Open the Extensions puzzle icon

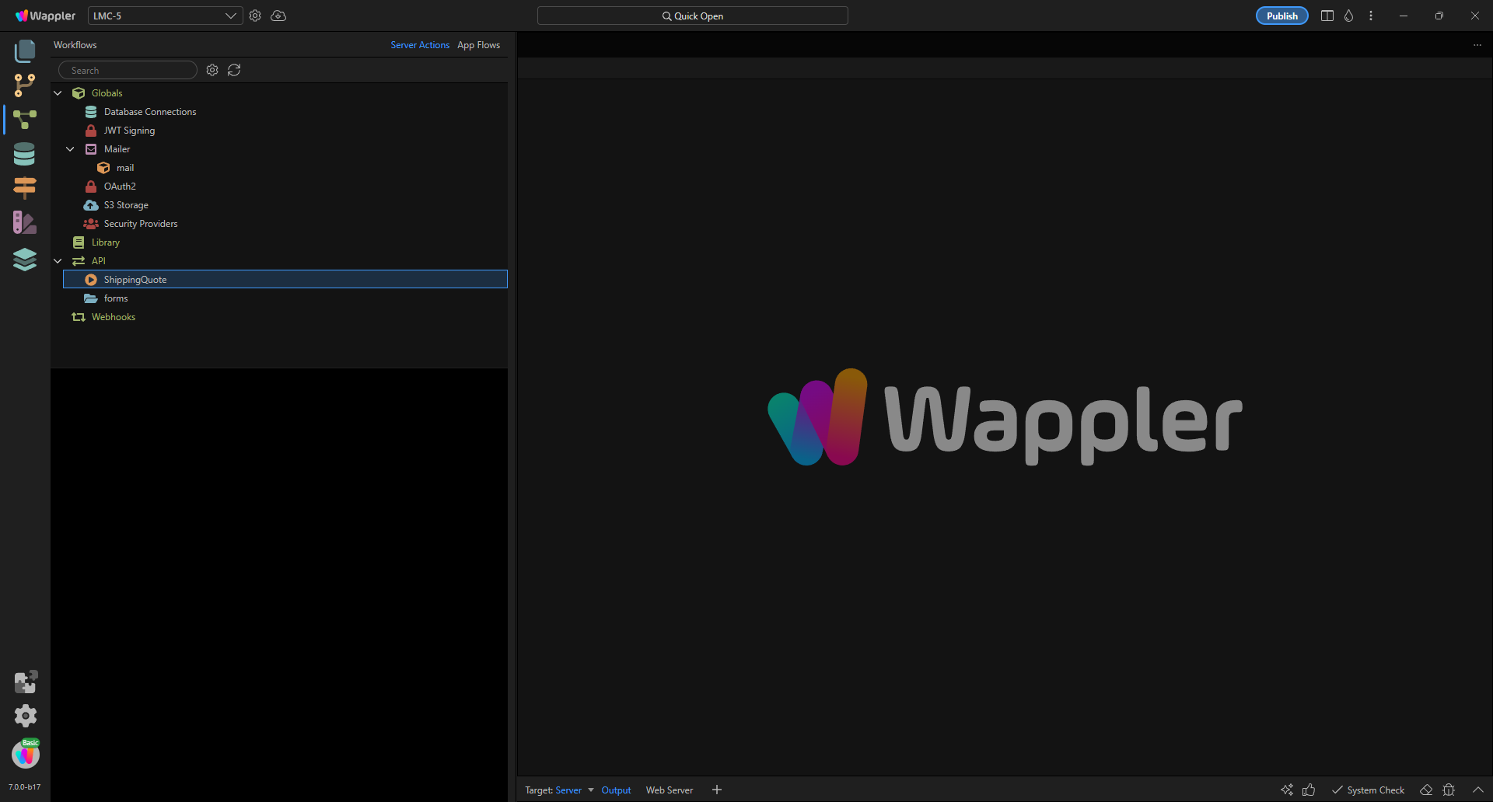coord(26,682)
